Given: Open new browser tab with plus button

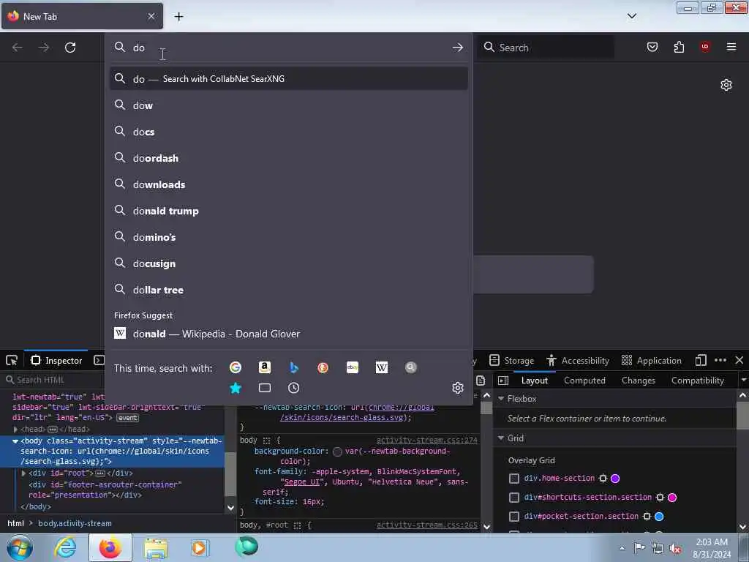Looking at the screenshot, I should 178,17.
